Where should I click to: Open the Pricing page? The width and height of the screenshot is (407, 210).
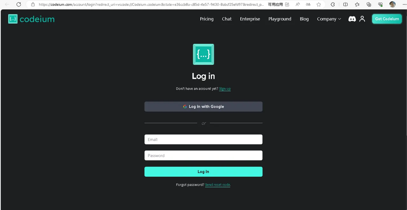(207, 19)
